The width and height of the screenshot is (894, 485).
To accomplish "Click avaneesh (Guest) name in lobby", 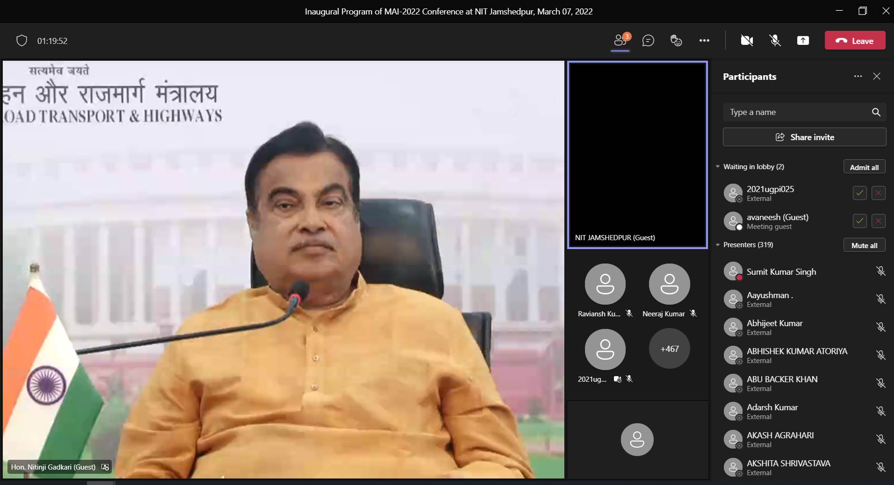I will point(777,217).
